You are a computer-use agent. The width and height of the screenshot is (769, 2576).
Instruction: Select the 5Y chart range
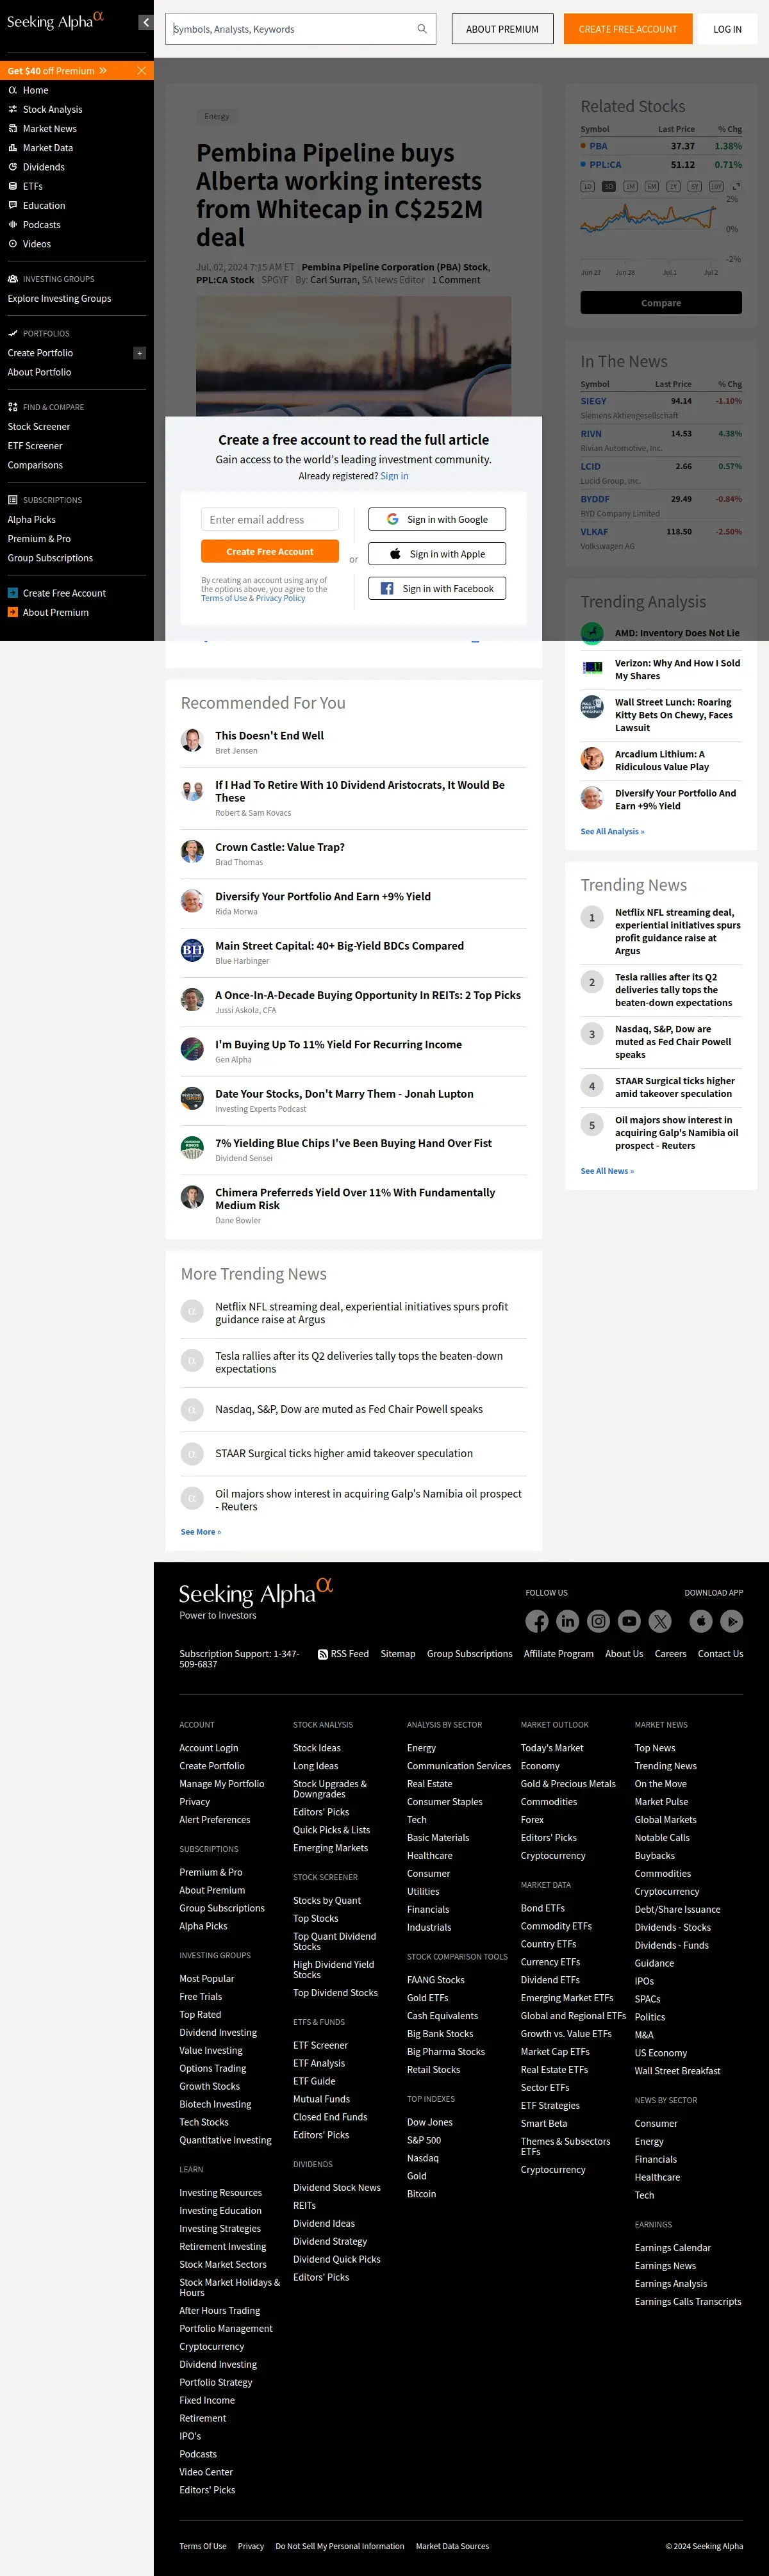click(x=694, y=186)
